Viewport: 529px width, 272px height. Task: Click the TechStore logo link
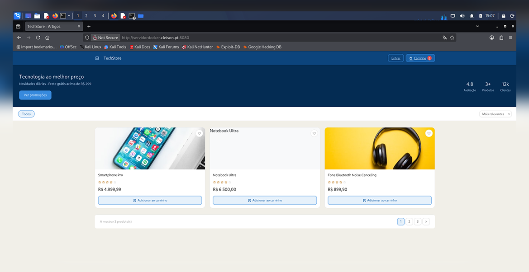click(108, 58)
